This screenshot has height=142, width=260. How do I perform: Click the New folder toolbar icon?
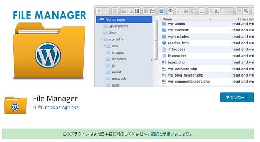coord(124,11)
